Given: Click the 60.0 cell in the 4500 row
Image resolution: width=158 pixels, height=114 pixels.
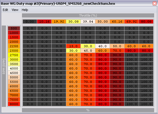Looking at the screenshot, I should pyautogui.click(x=73, y=73).
